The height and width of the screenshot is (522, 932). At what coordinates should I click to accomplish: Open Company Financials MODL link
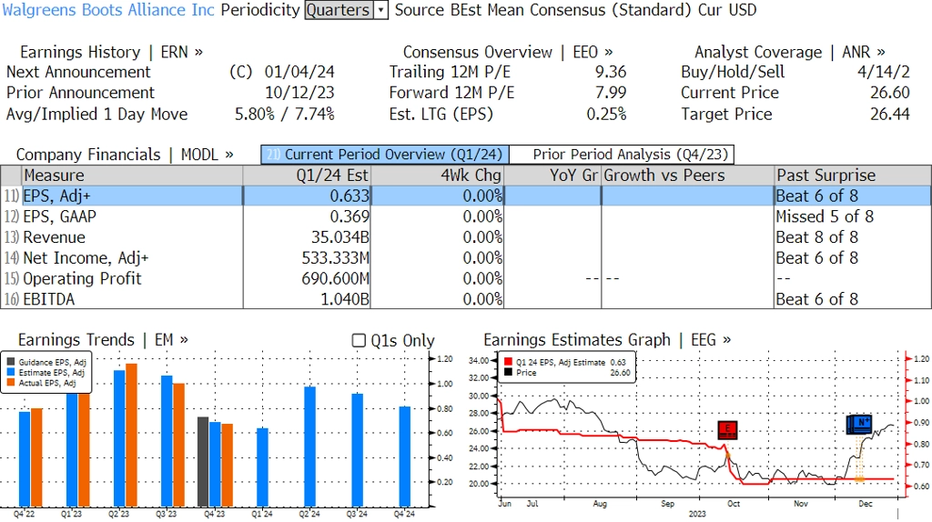point(125,155)
